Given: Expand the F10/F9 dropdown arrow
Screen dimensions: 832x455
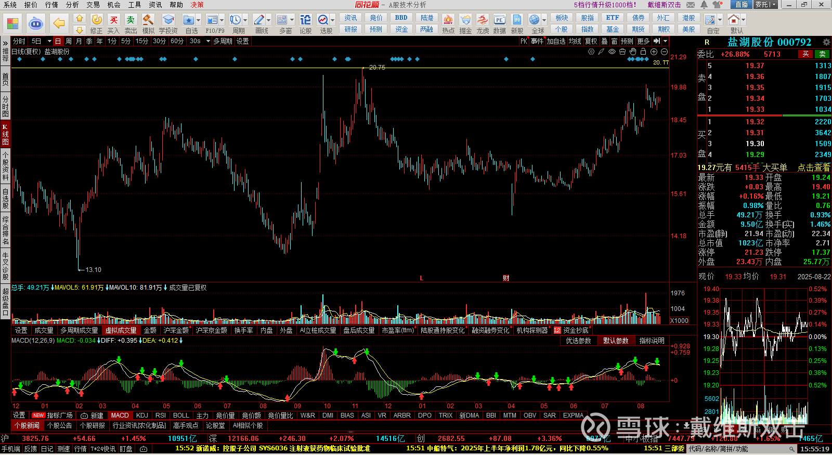Looking at the screenshot, I should point(222,20).
